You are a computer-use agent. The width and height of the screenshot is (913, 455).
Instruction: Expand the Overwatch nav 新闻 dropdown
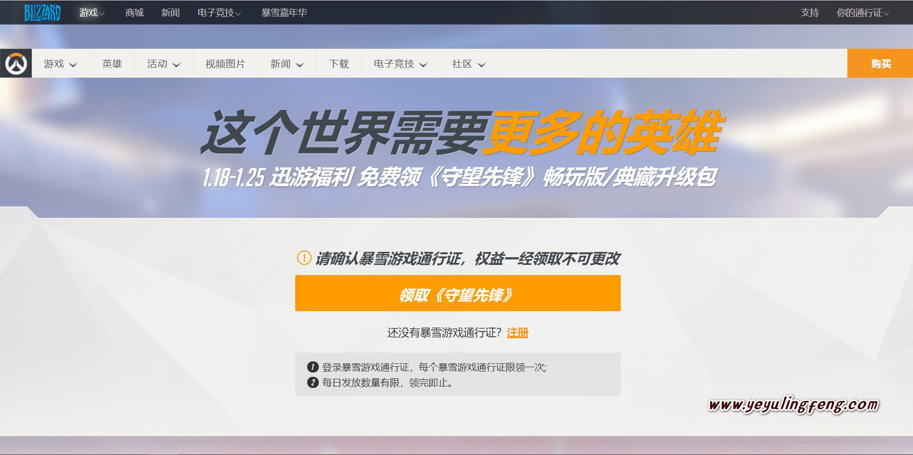click(x=287, y=64)
